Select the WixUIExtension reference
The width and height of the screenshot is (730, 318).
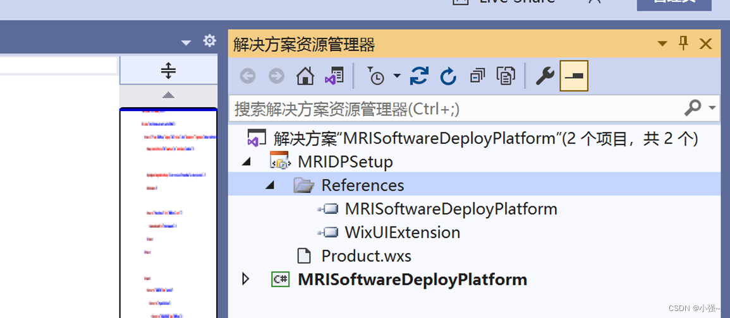(x=402, y=232)
